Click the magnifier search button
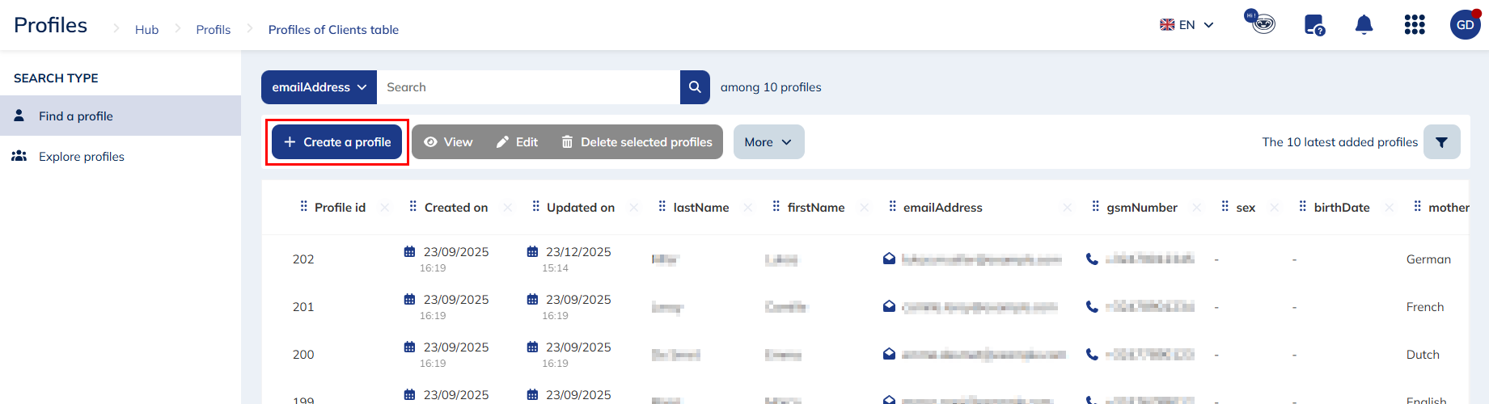The image size is (1489, 404). click(x=695, y=87)
